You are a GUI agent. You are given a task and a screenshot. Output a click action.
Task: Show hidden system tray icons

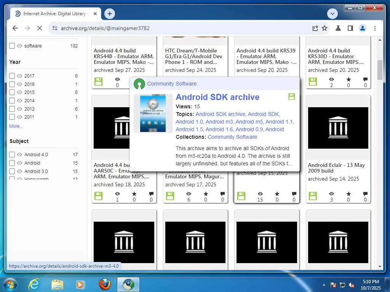(x=324, y=285)
